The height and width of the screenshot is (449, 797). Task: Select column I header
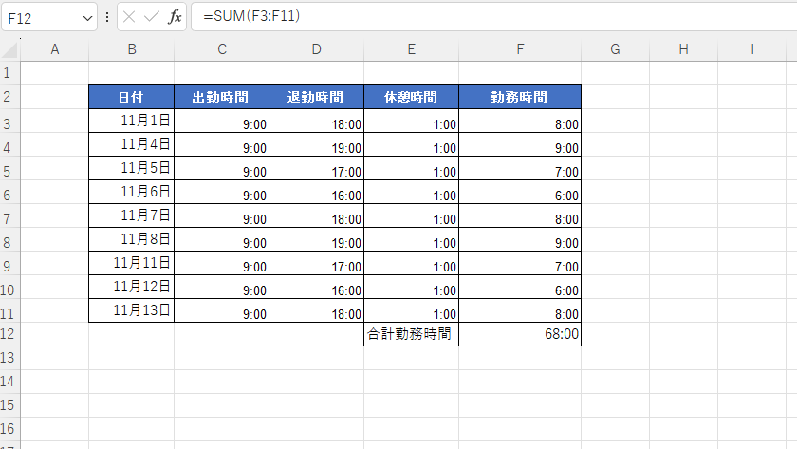pos(751,49)
